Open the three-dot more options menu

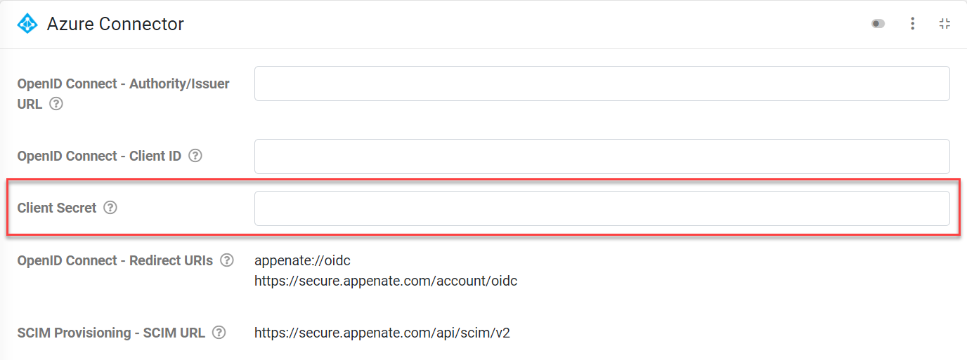click(x=912, y=24)
